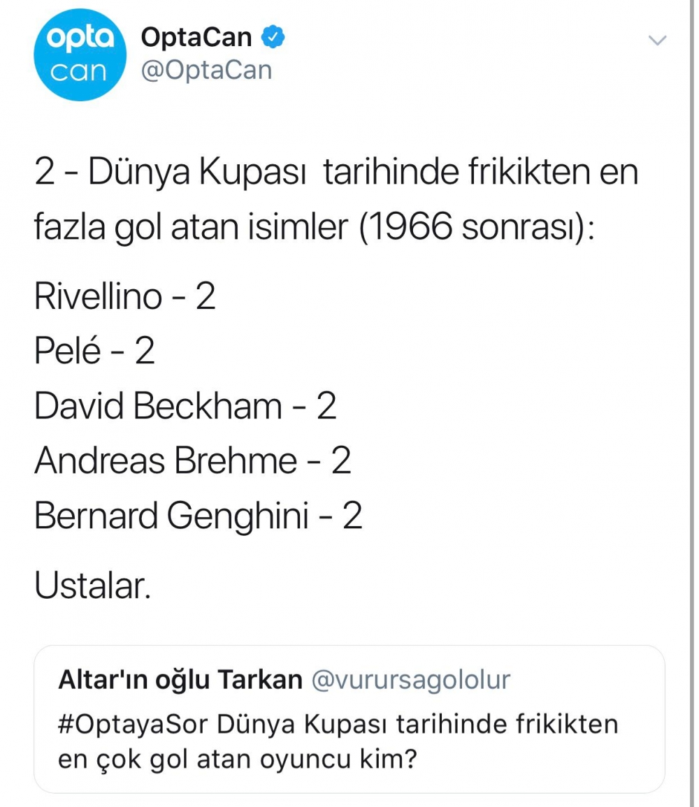Open Altar'ın oğlu Tarkan's profile name
Image resolution: width=699 pixels, height=807 pixels.
click(180, 679)
